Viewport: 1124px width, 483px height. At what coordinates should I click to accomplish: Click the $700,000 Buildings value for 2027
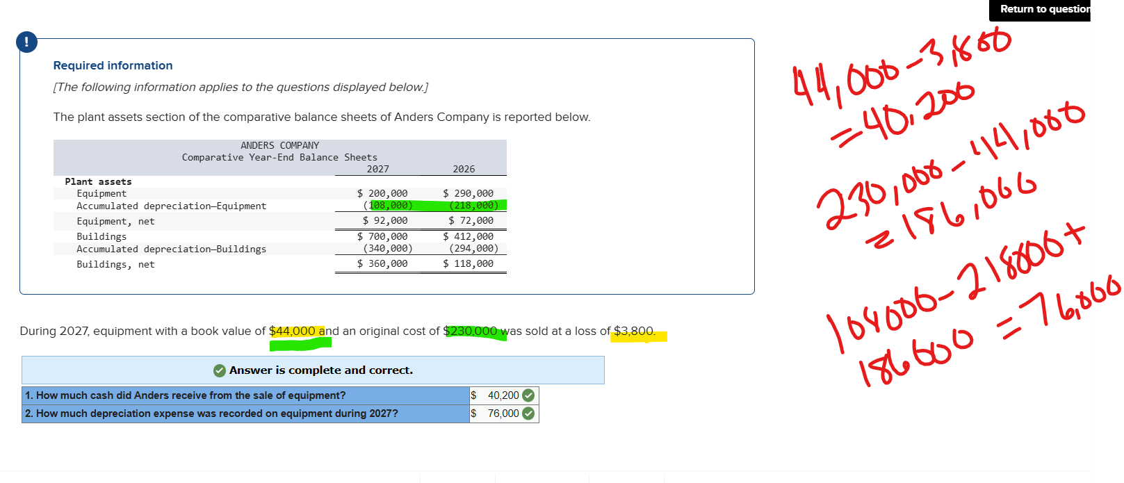click(x=382, y=236)
